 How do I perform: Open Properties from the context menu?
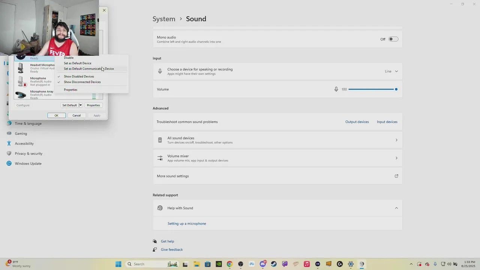pos(70,90)
